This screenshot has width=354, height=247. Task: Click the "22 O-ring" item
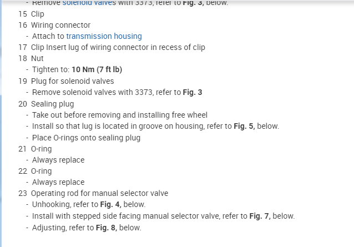point(35,171)
